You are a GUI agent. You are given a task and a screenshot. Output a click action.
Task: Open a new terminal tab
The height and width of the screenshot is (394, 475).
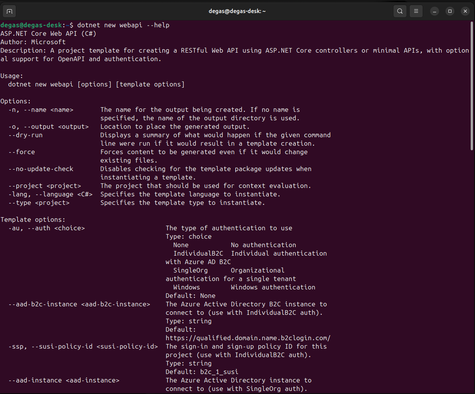pos(9,11)
